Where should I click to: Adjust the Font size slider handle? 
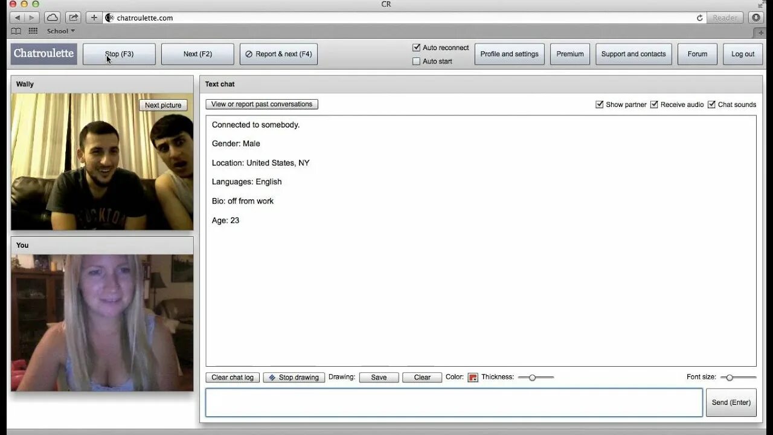(730, 378)
